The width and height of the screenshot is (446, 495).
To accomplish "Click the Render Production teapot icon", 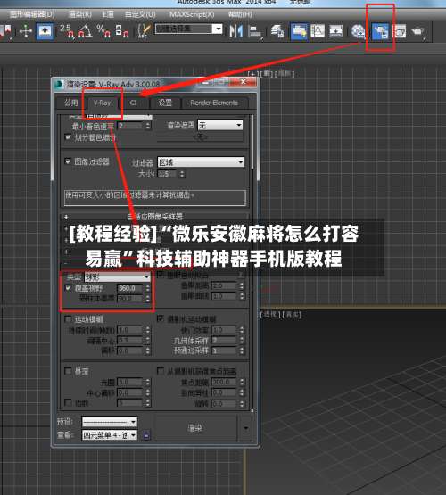I will click(x=418, y=31).
